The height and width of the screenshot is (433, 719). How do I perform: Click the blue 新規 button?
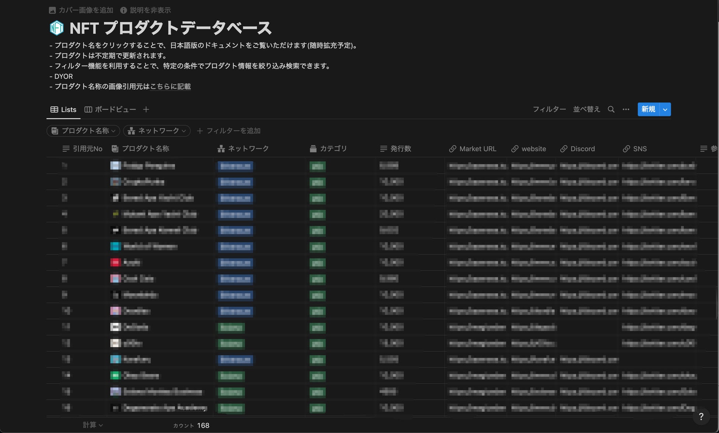coord(648,109)
